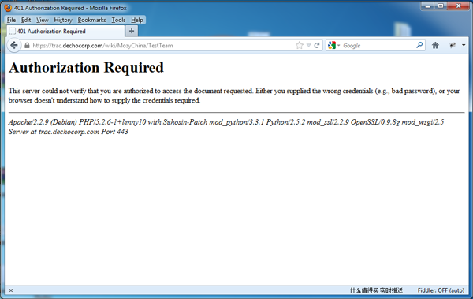Open a new tab with the plus button
Viewport: 473px width, 299px height.
(x=132, y=31)
